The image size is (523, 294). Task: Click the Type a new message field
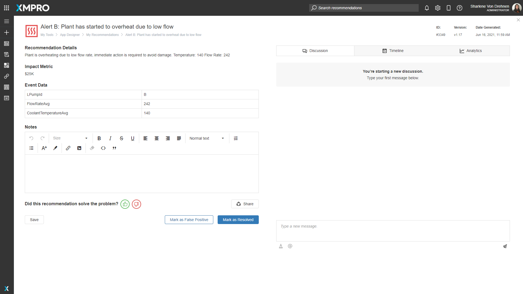tap(393, 231)
